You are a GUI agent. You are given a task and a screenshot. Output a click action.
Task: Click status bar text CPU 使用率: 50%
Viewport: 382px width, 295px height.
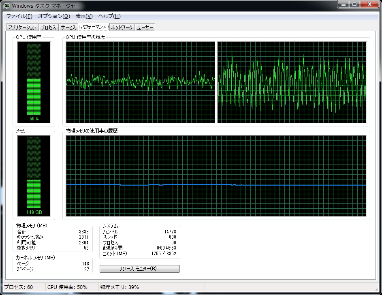click(x=67, y=287)
